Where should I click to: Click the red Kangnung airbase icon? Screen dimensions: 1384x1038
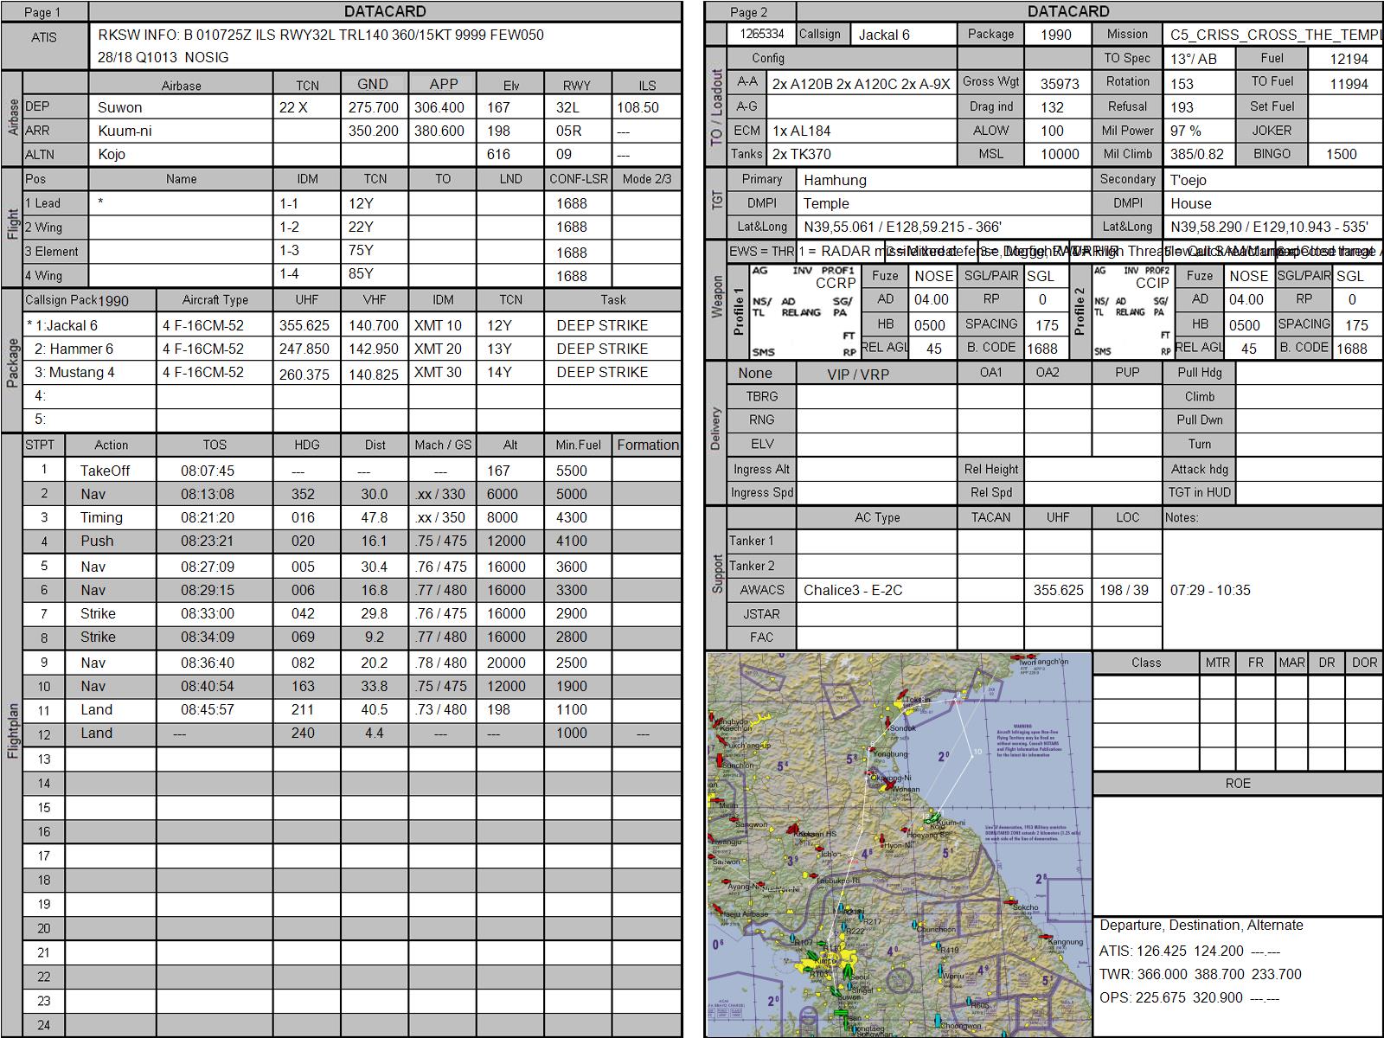click(x=1047, y=937)
